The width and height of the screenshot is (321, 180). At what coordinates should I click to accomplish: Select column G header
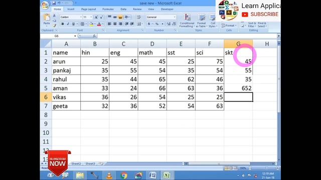(238, 44)
